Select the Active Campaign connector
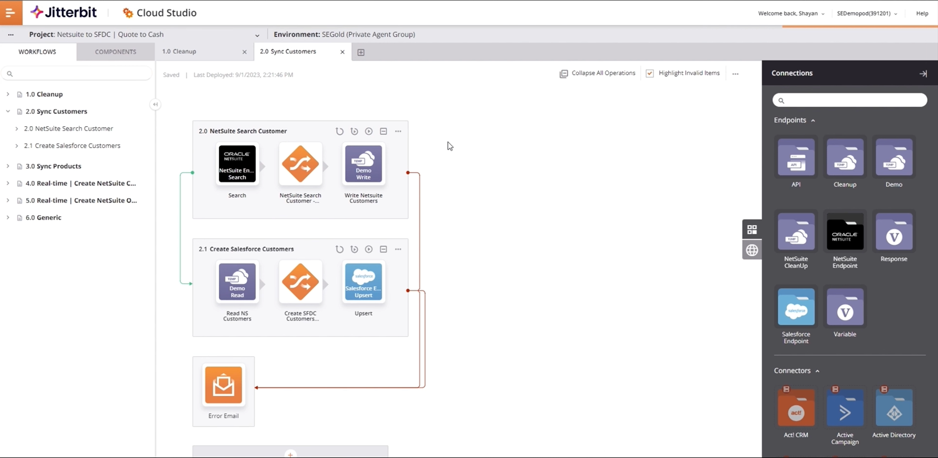Screen dimensions: 938x458 tap(845, 408)
